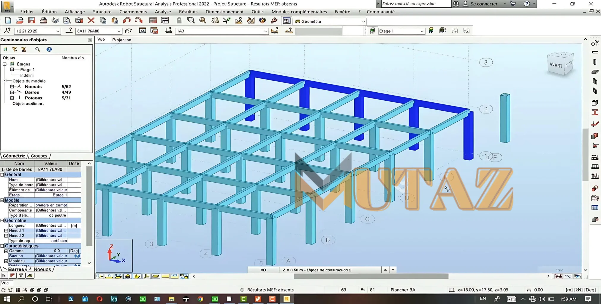Expand the Poteaux tree node

point(12,98)
